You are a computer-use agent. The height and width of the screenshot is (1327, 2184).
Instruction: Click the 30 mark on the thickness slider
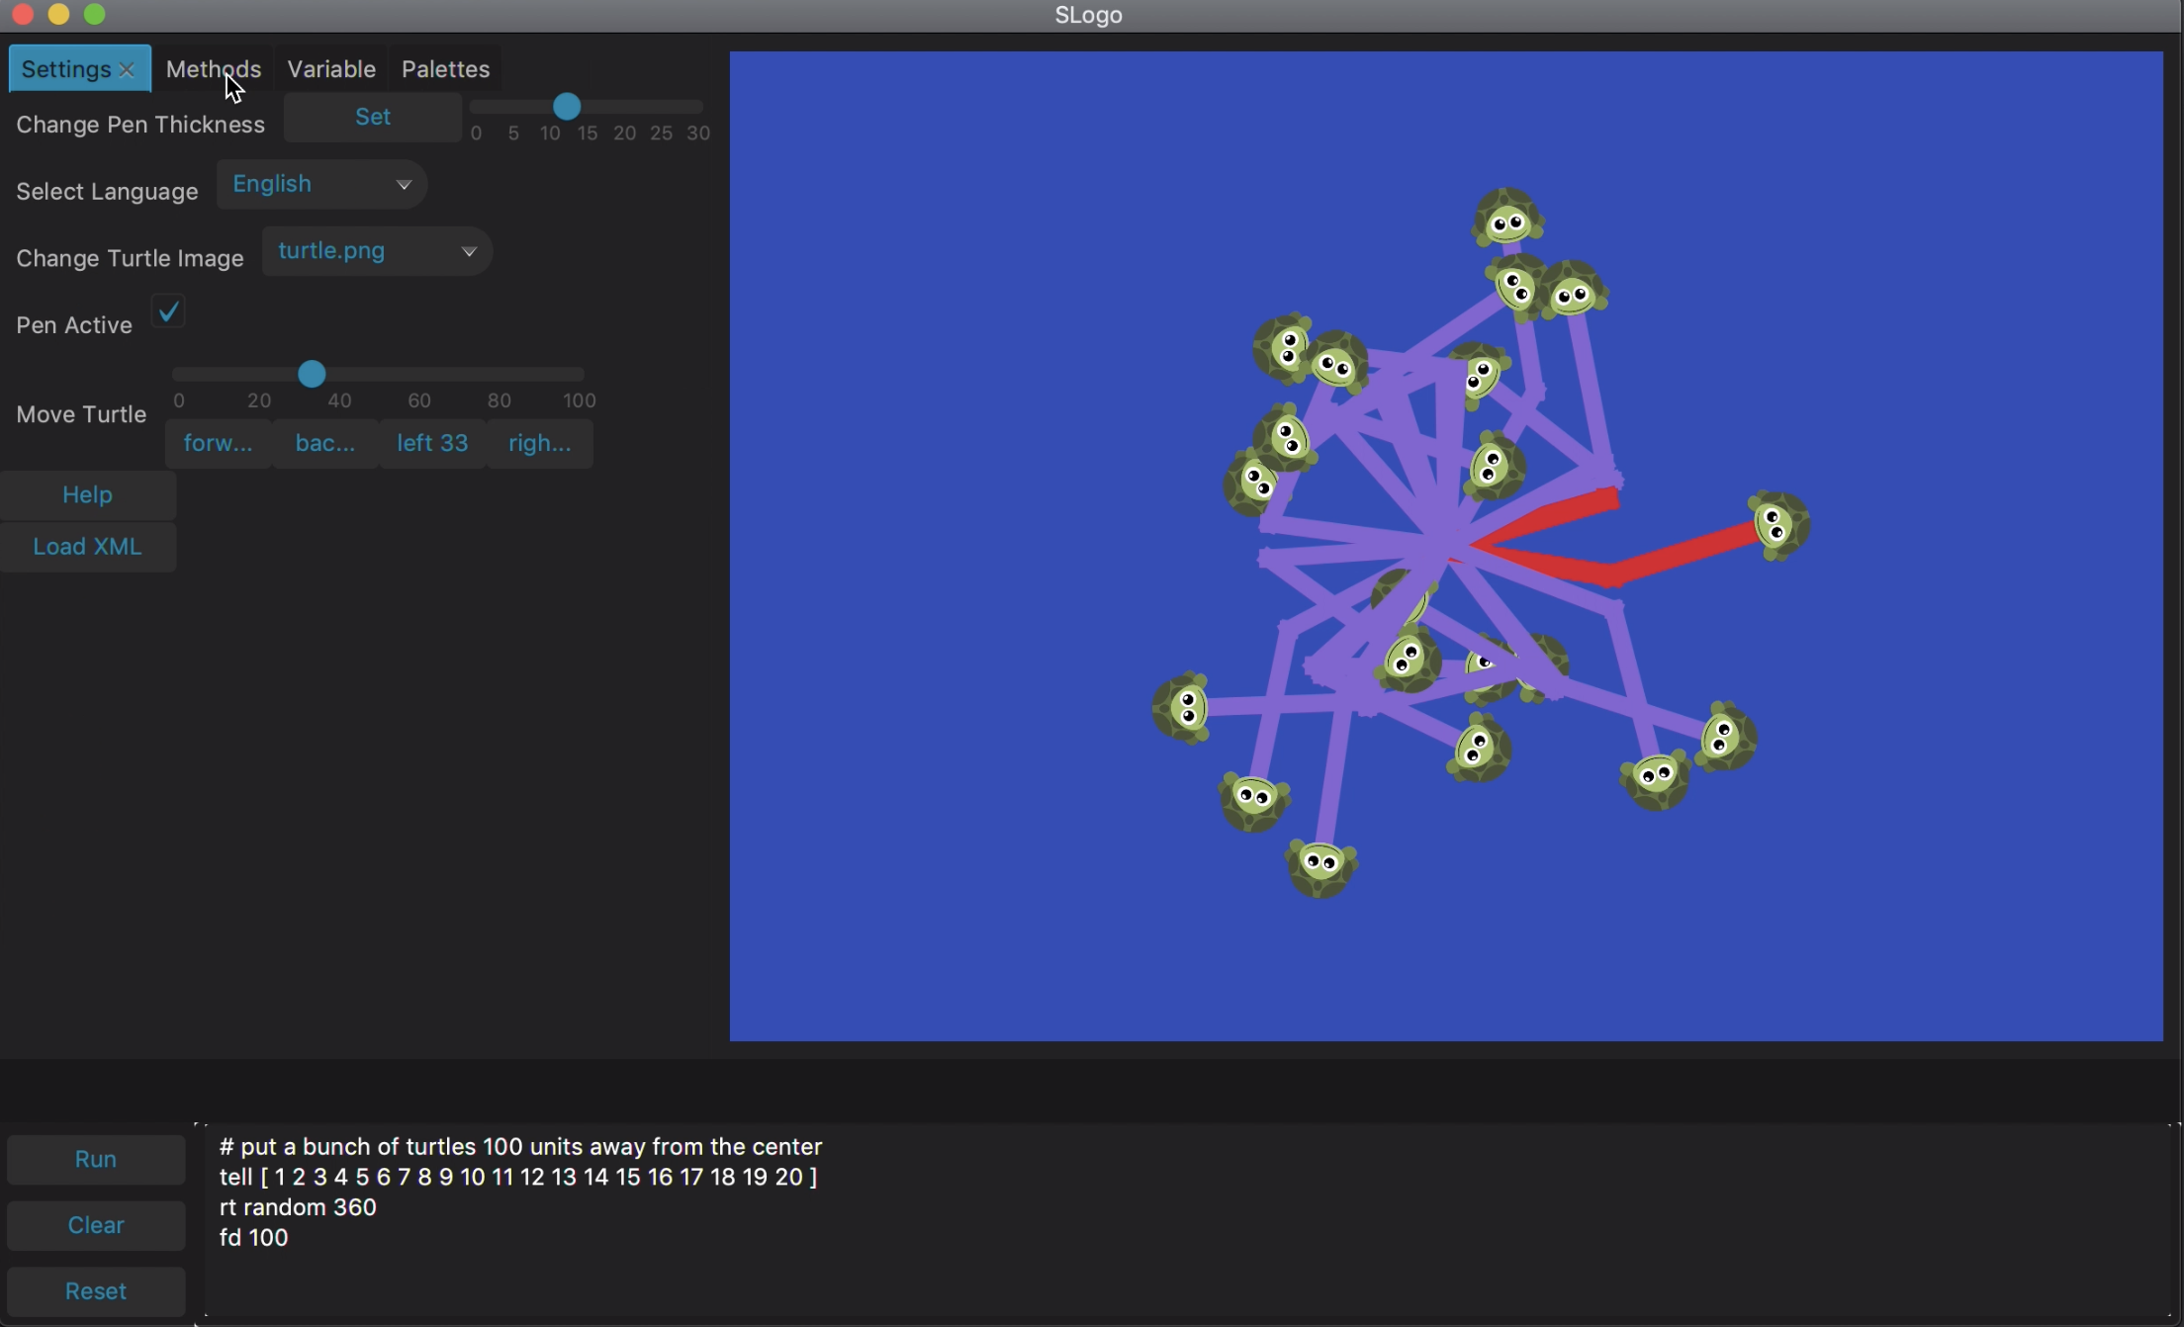point(698,133)
